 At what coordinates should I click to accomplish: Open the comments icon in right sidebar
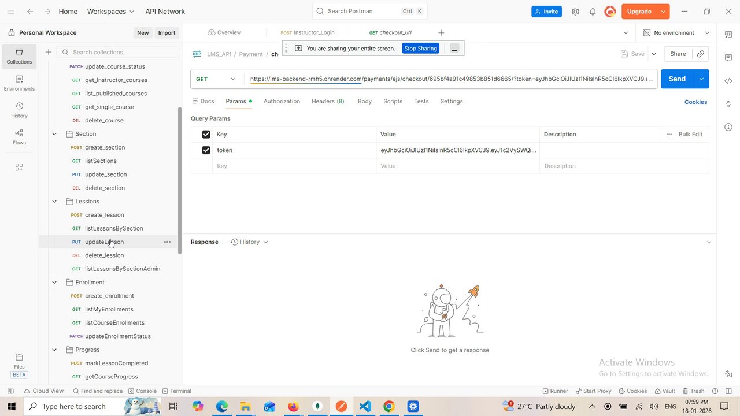[x=728, y=58]
